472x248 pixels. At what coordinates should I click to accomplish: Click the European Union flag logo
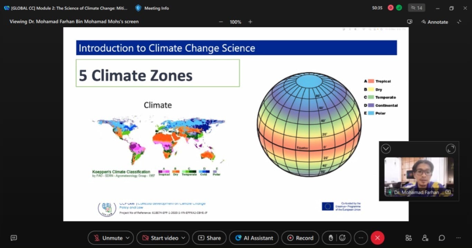328,206
